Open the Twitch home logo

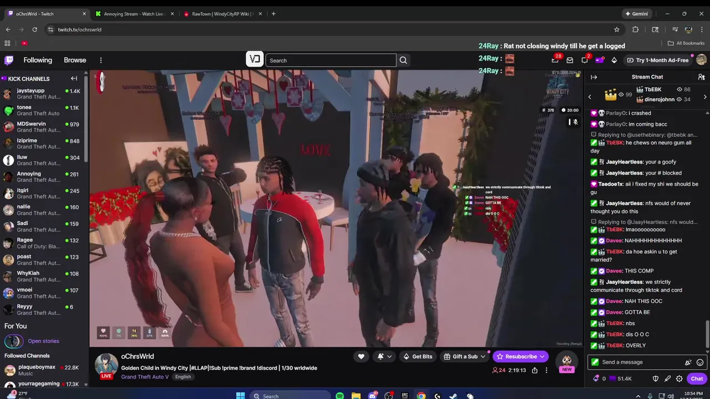(9, 60)
